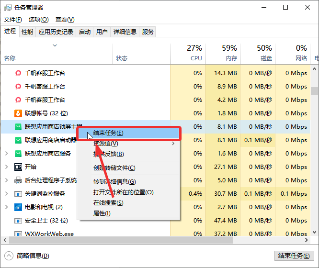This screenshot has height=268, width=319.
Task: Expand the 开始 process group
Action: [x=7, y=167]
